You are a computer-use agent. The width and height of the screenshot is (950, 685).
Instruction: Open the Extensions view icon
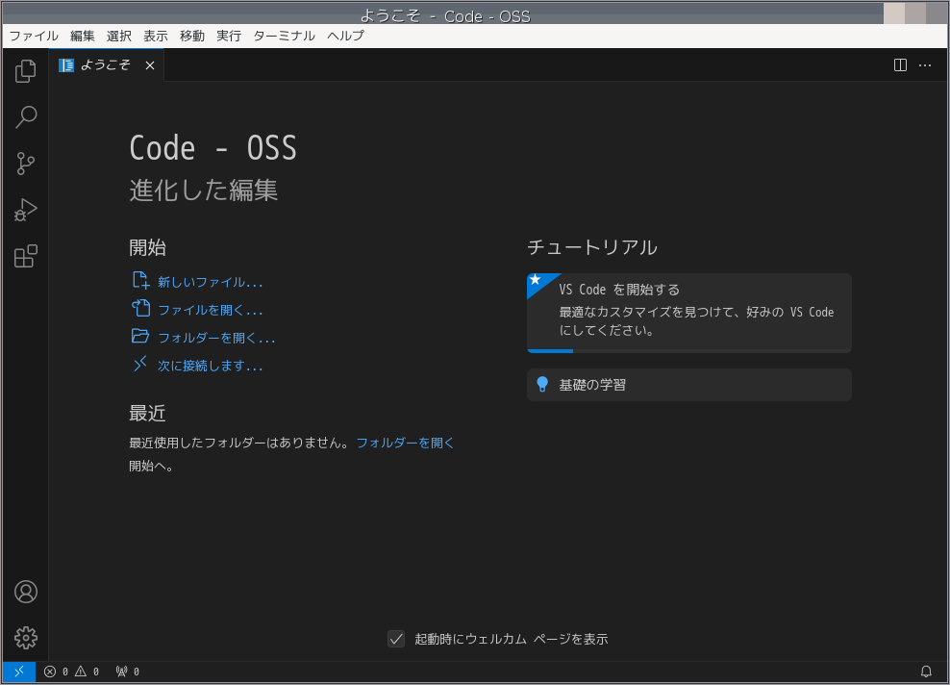click(x=25, y=256)
